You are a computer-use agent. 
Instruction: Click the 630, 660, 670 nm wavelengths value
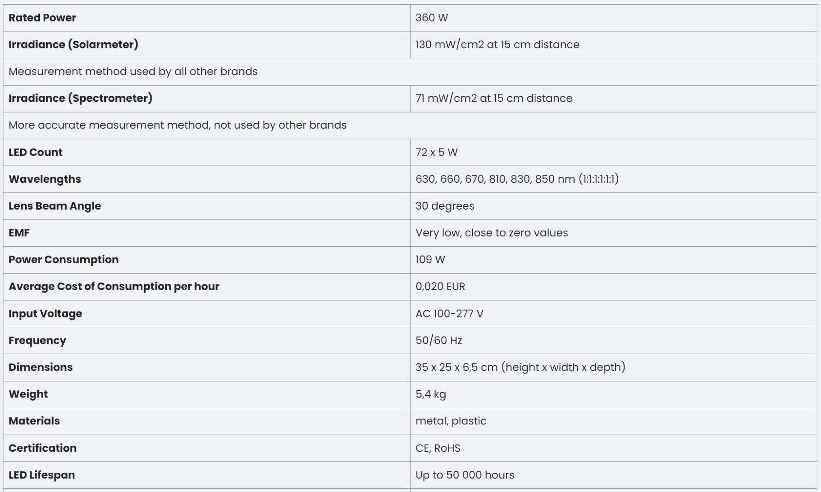(x=517, y=179)
